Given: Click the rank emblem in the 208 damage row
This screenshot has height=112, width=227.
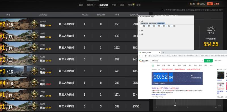Looking at the screenshot, I should point(34,83).
